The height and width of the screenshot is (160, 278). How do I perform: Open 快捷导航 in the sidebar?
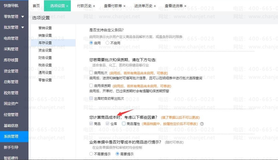(11, 6)
